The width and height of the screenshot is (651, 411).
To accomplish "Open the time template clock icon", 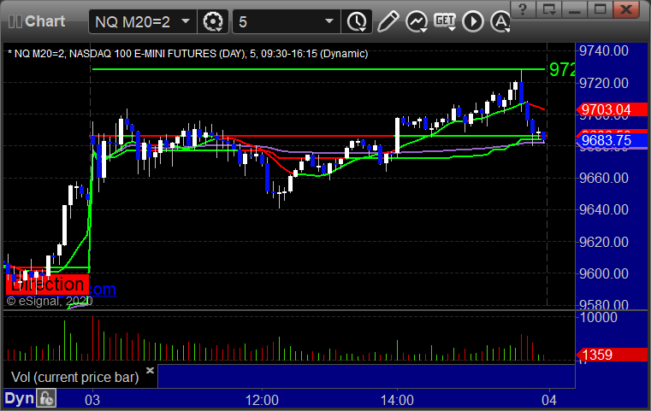I will [x=357, y=21].
